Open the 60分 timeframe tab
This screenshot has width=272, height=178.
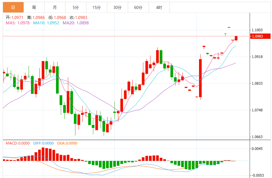138,7
